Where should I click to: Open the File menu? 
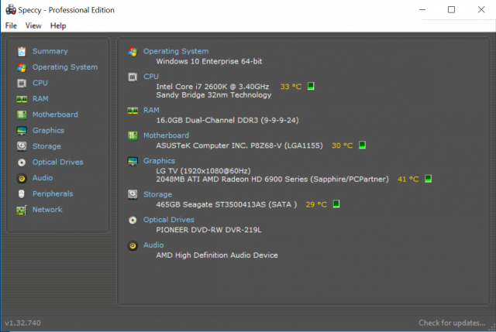[x=11, y=26]
